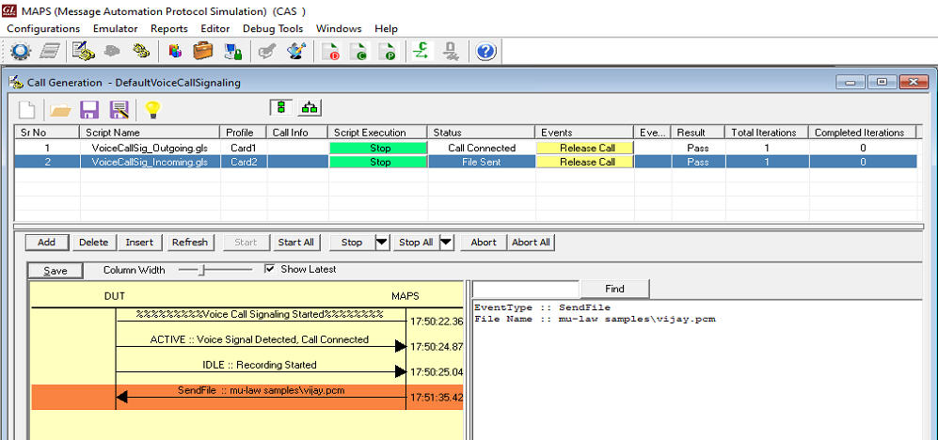Viewport: 938px width, 440px height.
Task: Save with the purple floppy disk icon
Action: [89, 109]
